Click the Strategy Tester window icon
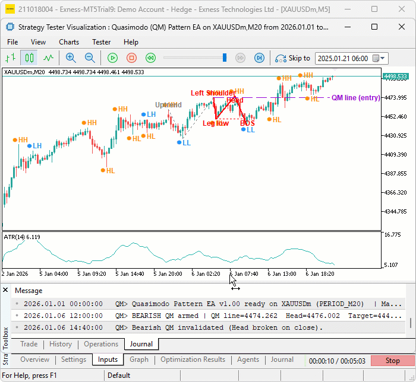 (x=10, y=27)
